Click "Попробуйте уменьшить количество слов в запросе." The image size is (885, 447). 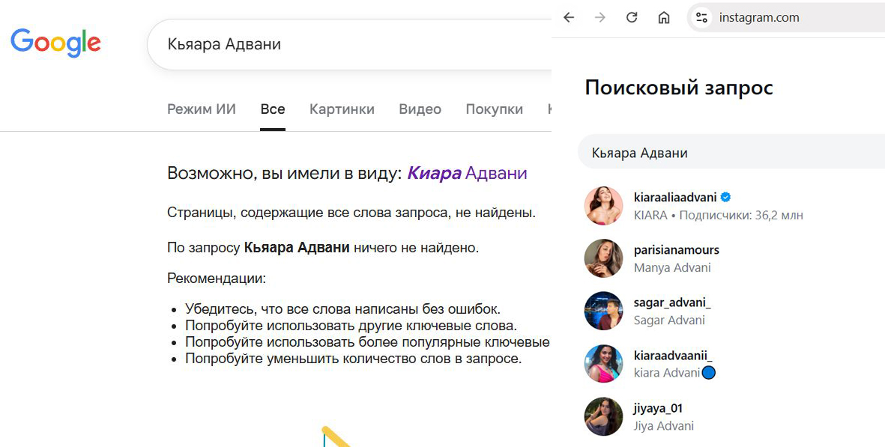coord(353,359)
